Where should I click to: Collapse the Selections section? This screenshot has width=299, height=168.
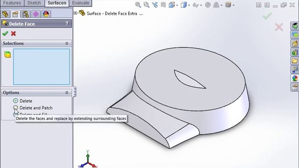coord(67,43)
